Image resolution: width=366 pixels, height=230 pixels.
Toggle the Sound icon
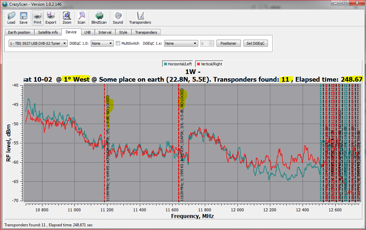118,18
